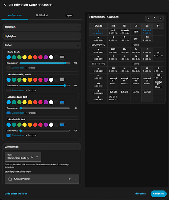Pick green swatch for Heute-Spalte
This screenshot has width=169, height=200.
tap(19, 57)
